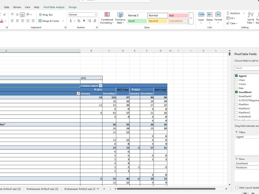Open the Clear eraser menu

232,23
